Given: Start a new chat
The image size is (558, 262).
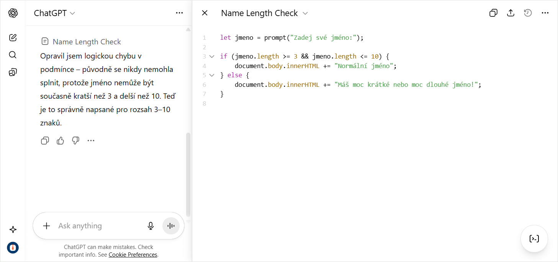Looking at the screenshot, I should (x=13, y=37).
